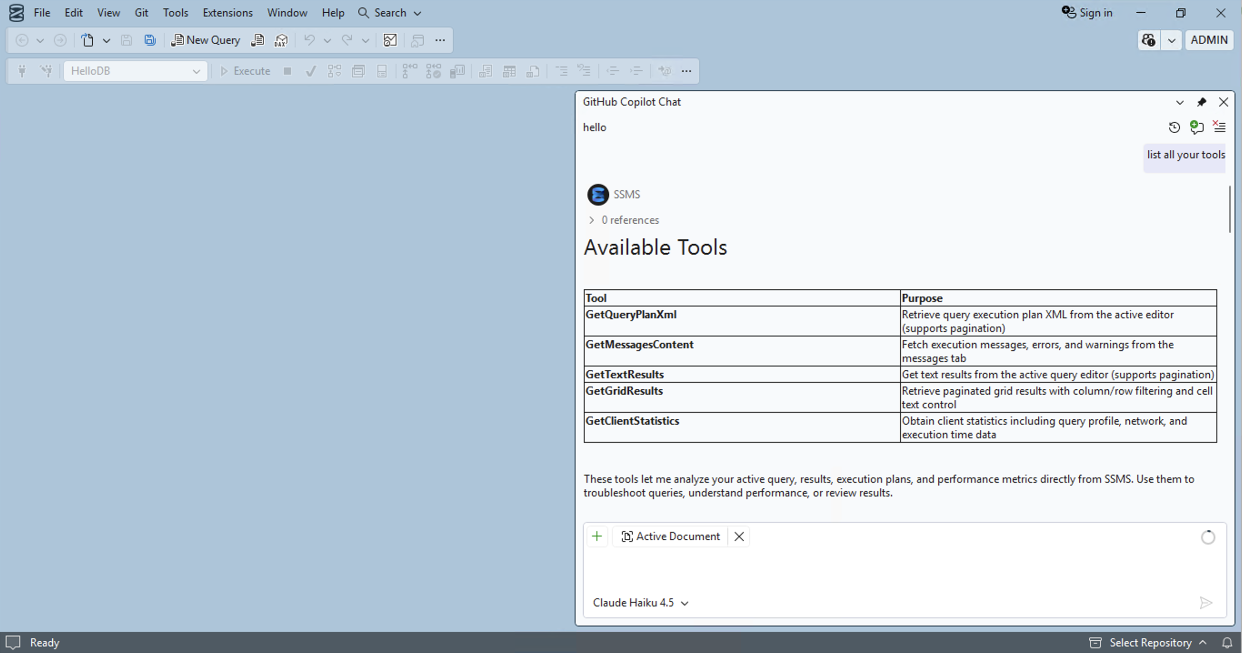Open the Activity Monitor icon
Viewport: 1242px width, 653px height.
click(x=390, y=40)
